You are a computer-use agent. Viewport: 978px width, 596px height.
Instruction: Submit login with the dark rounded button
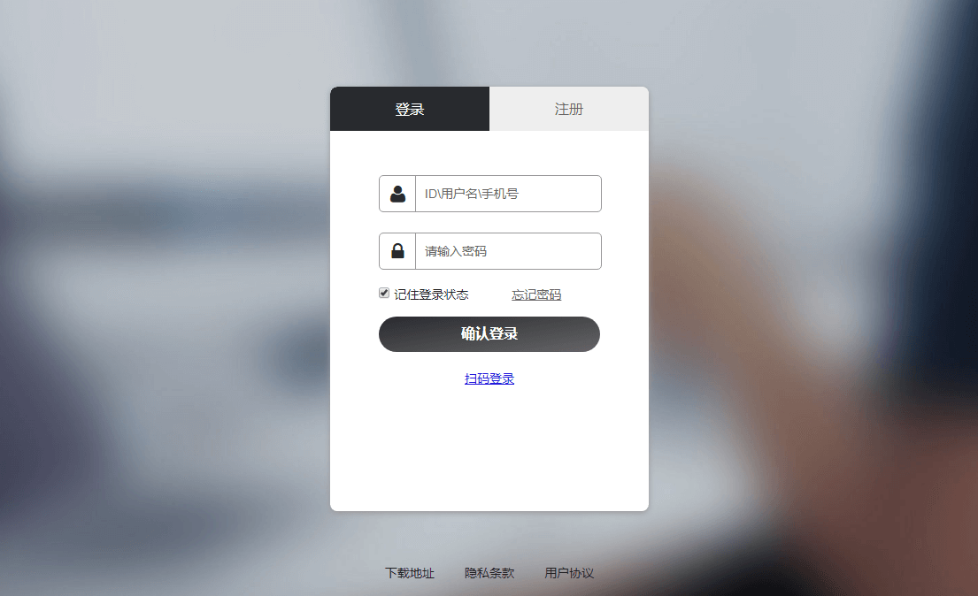pyautogui.click(x=489, y=334)
